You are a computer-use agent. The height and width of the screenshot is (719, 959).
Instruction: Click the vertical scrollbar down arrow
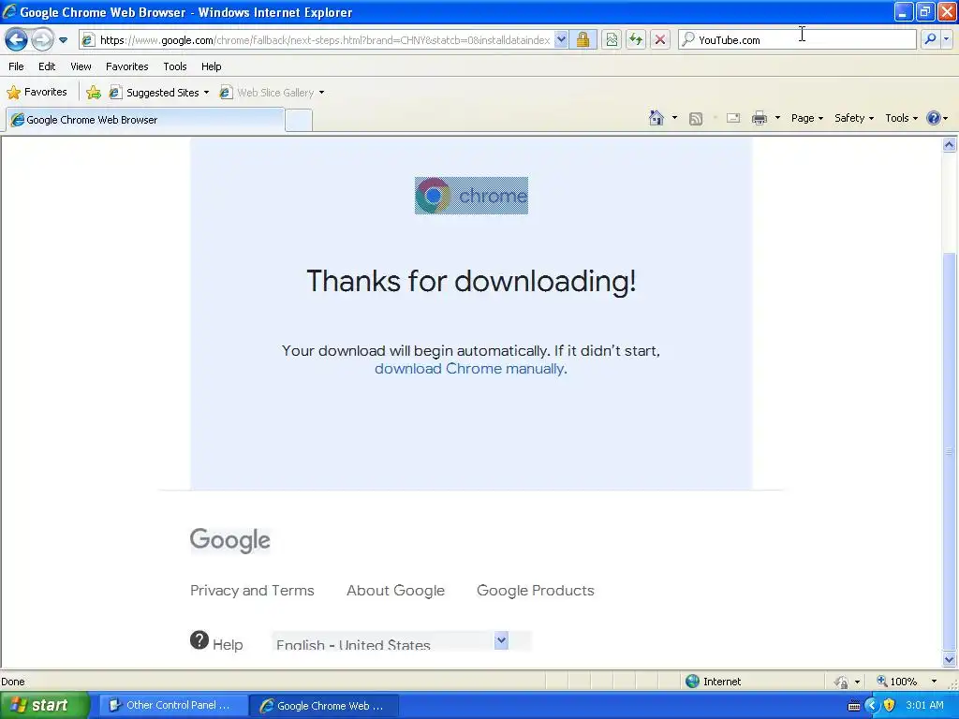click(950, 660)
